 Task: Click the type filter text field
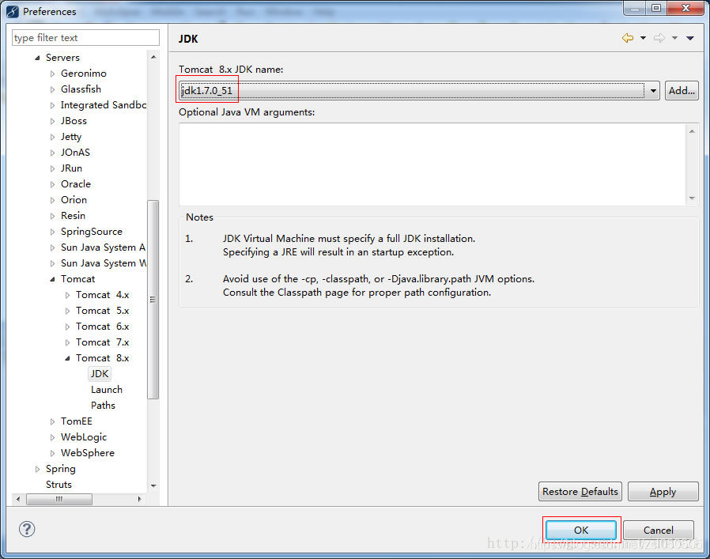pos(85,38)
